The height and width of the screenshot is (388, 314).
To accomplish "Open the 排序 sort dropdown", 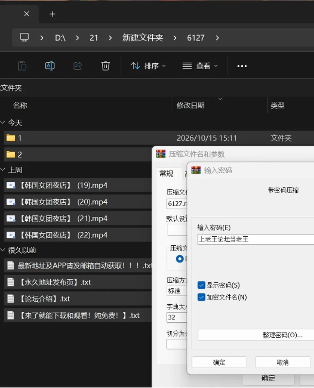I will click(x=148, y=66).
